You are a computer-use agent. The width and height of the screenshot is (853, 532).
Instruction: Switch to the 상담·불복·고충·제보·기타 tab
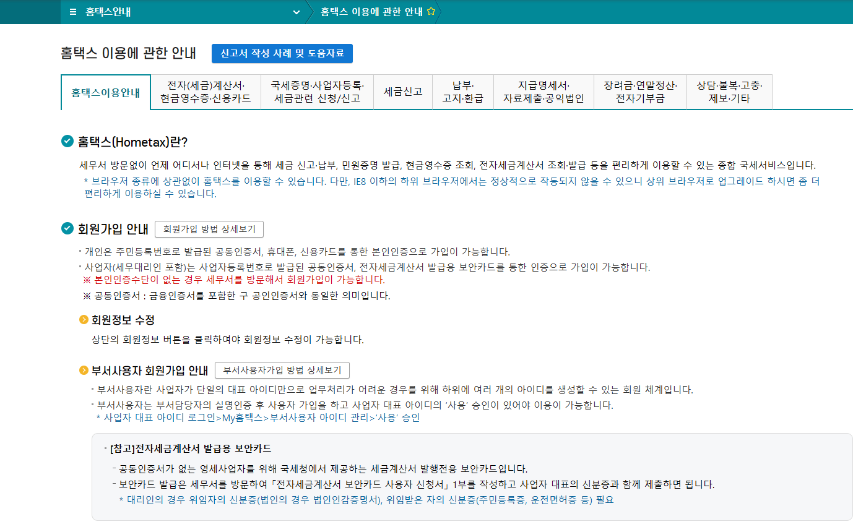coord(729,92)
